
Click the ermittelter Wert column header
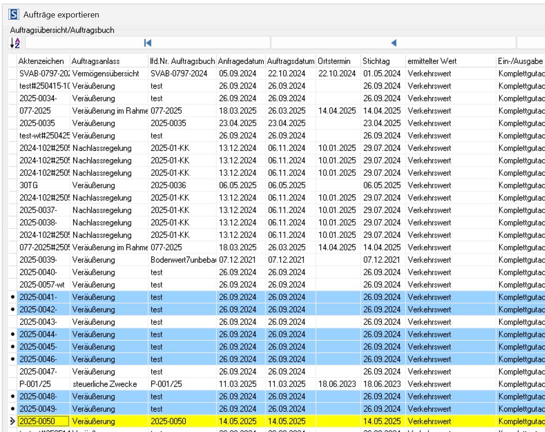tap(451, 61)
